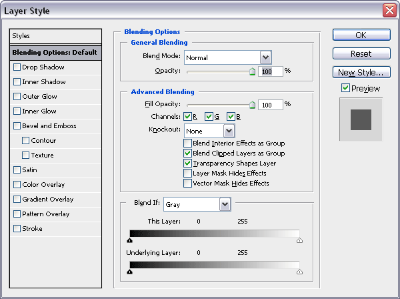
Task: Click the Opacity percent input field
Action: 271,71
